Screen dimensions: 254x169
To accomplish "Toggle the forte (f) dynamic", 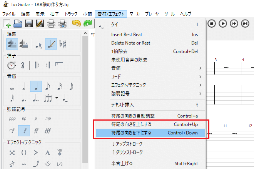I will (x=23, y=130).
